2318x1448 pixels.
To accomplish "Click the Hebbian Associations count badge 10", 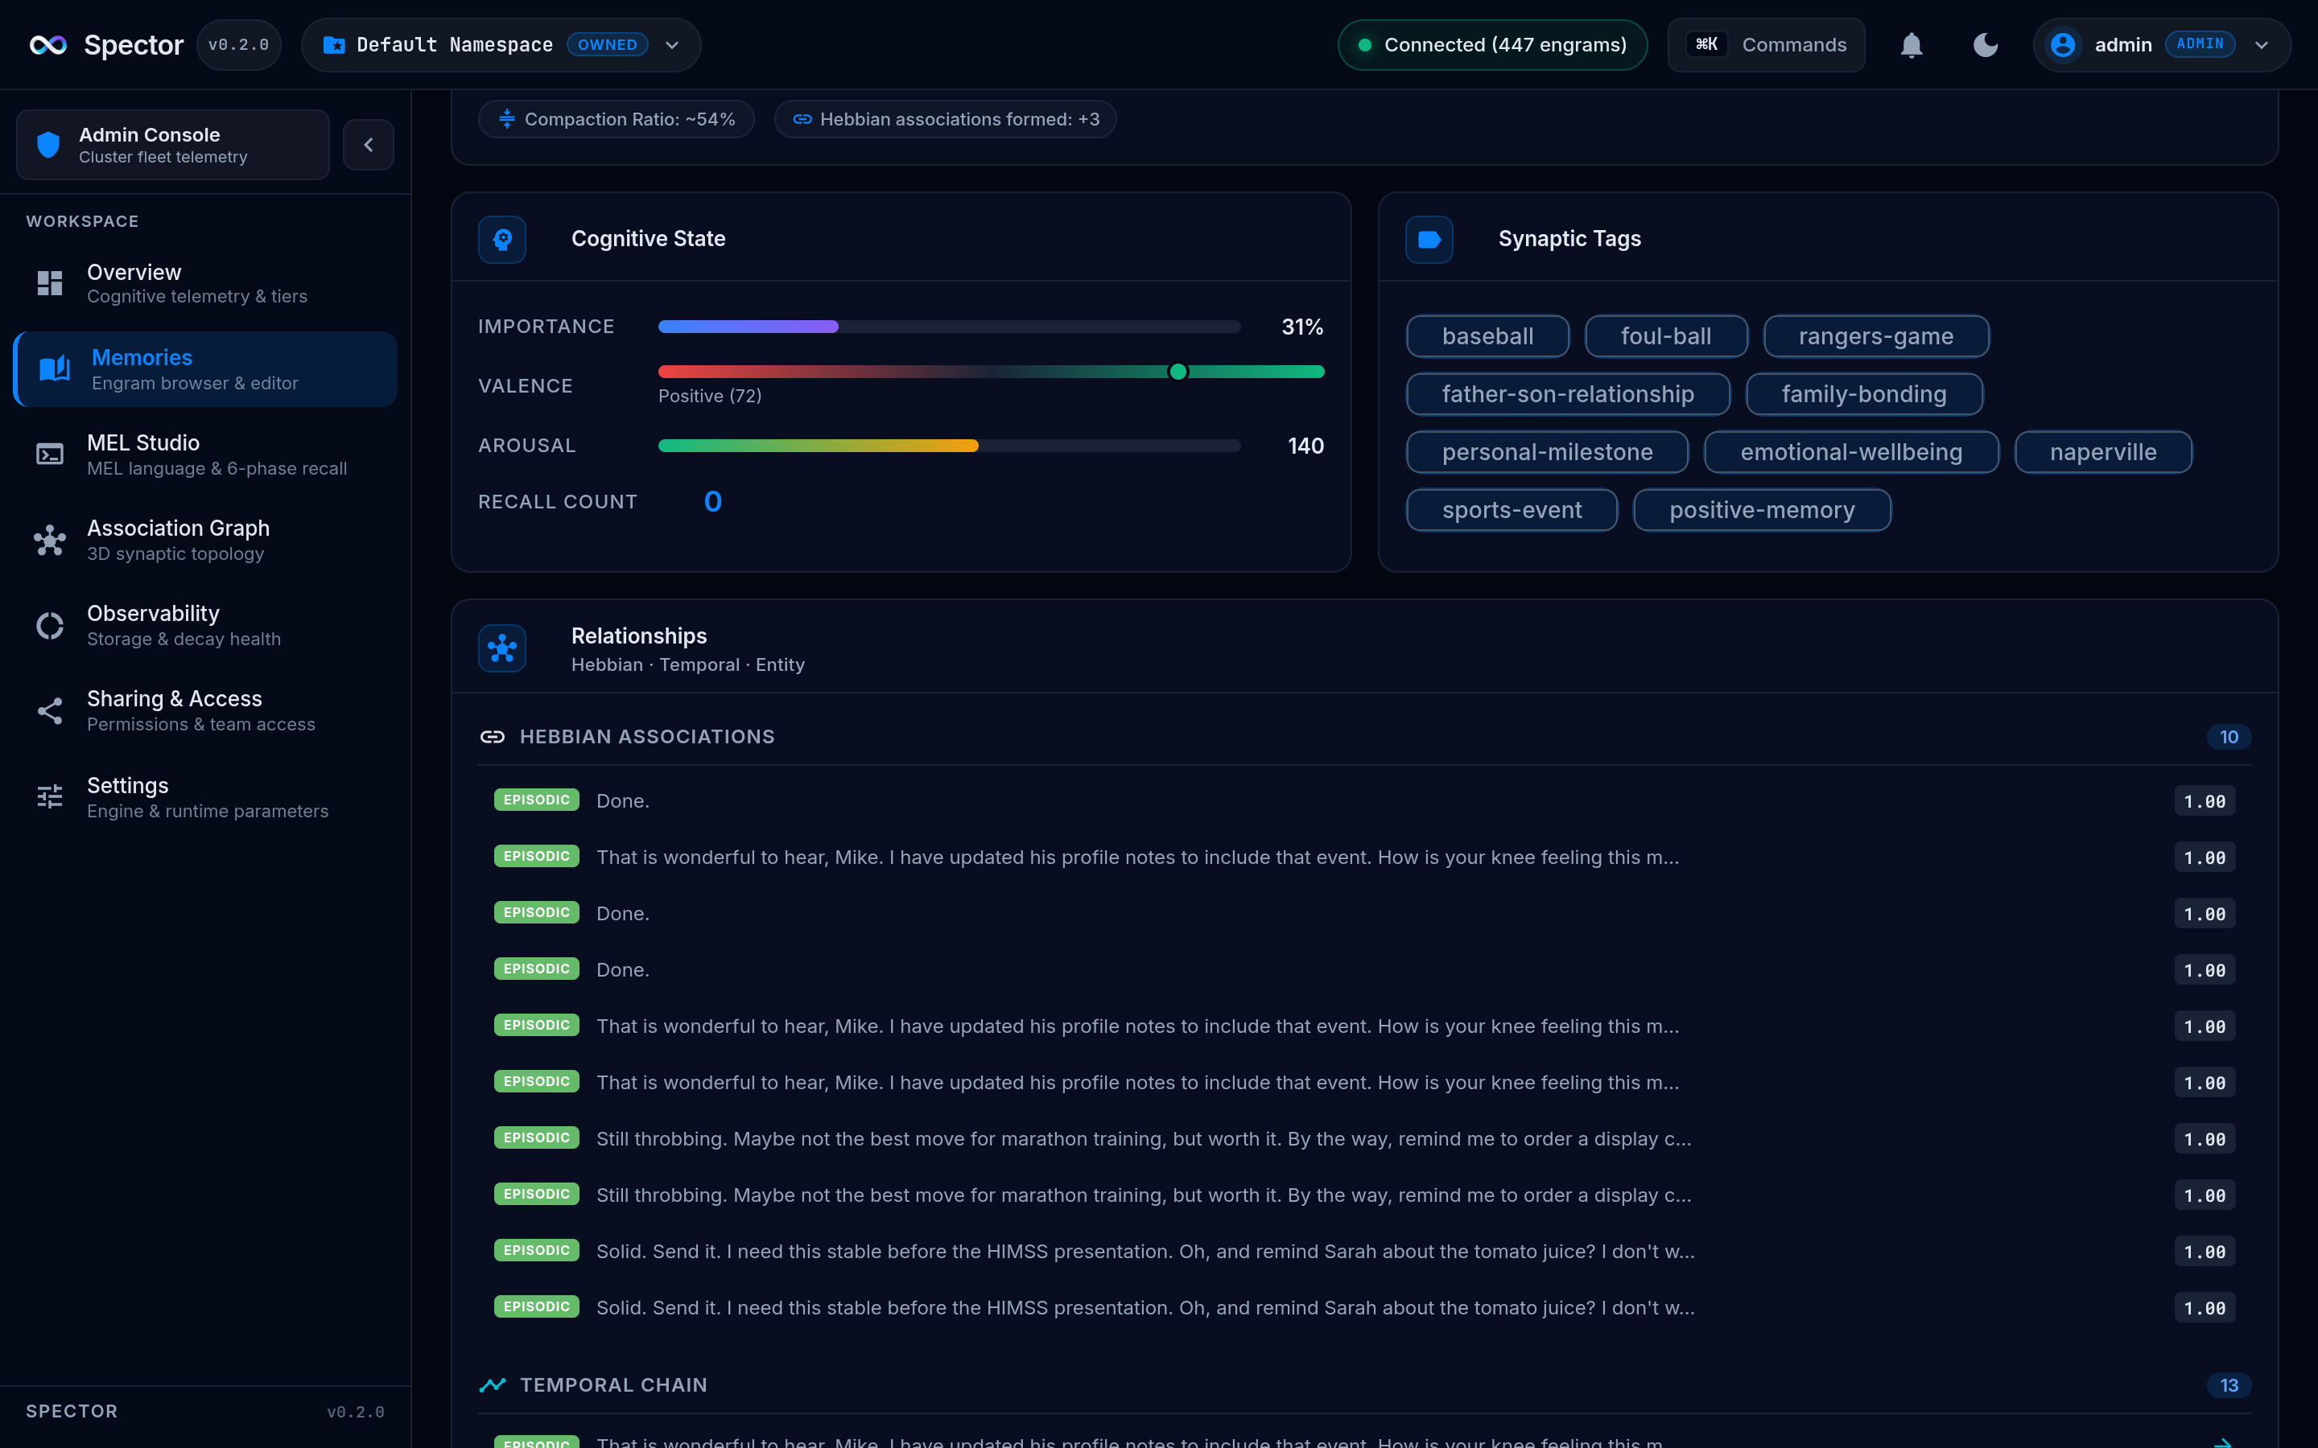I will click(x=2229, y=736).
